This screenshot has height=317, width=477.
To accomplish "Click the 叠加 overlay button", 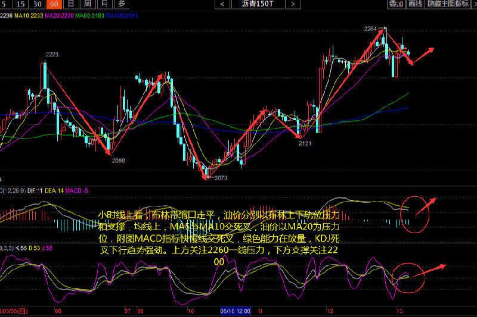I will [396, 4].
